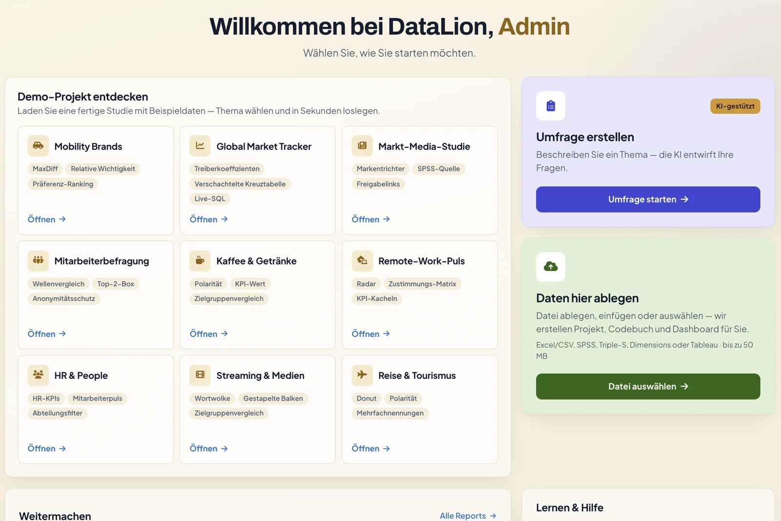Viewport: 781px width, 521px height.
Task: Click the newspaper icon of Markt-Media-Studie
Action: [362, 146]
